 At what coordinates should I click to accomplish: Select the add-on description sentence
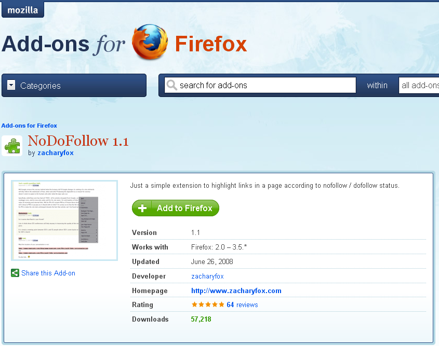tap(265, 186)
